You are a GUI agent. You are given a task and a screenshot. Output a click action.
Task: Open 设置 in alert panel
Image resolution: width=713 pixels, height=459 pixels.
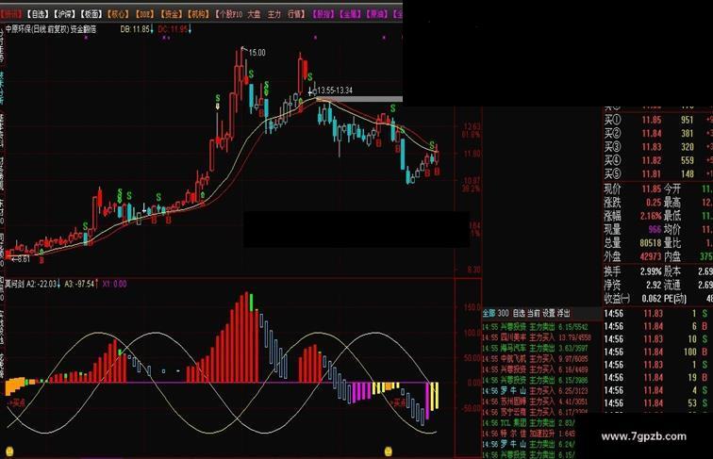point(549,313)
